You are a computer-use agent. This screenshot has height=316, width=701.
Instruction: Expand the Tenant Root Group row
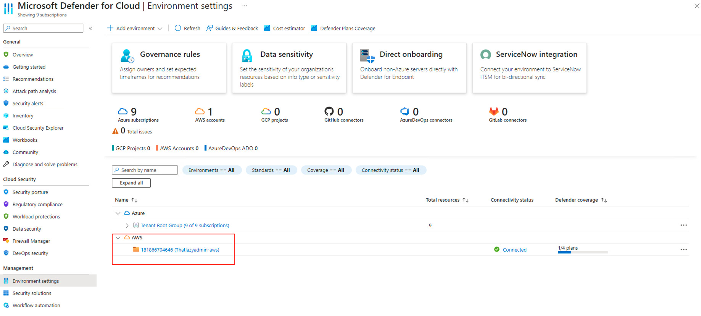coord(127,226)
